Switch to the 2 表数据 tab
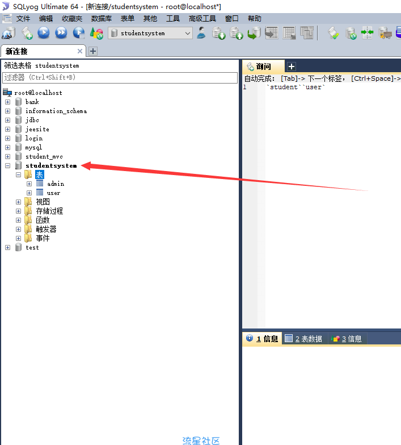The image size is (401, 445). [304, 339]
